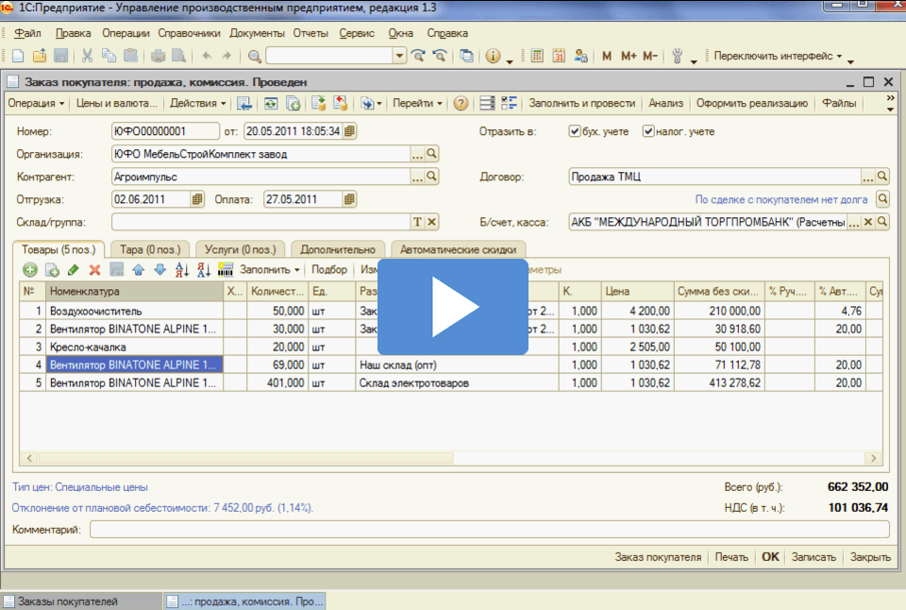Click the Печать button

pos(731,557)
